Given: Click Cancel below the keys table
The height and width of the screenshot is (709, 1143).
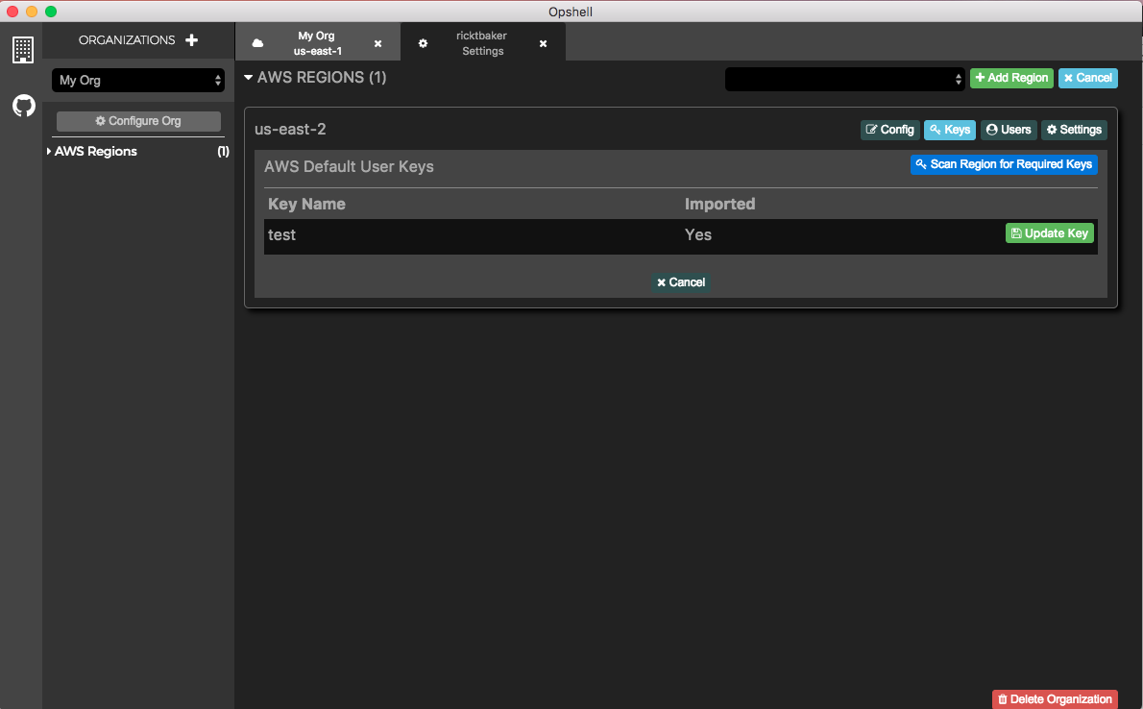Looking at the screenshot, I should [x=681, y=282].
